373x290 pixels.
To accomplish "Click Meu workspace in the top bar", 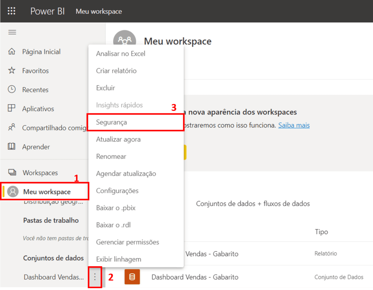I will pos(99,11).
